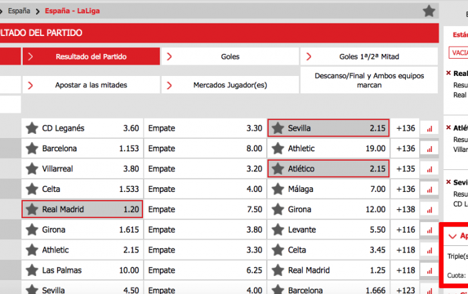
Task: Expand +136 markets for Leganés-Sevilla
Action: (405, 128)
